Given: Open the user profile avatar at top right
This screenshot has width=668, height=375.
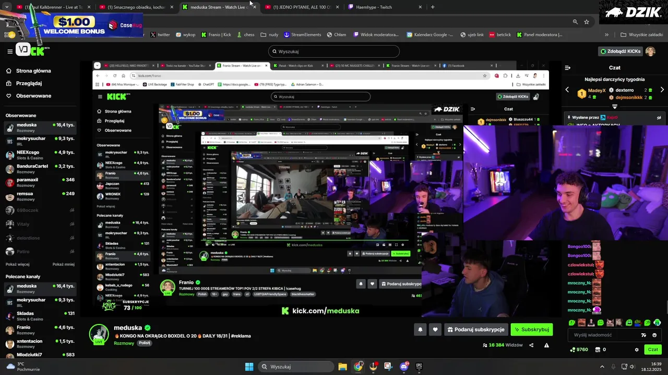Looking at the screenshot, I should 650,51.
